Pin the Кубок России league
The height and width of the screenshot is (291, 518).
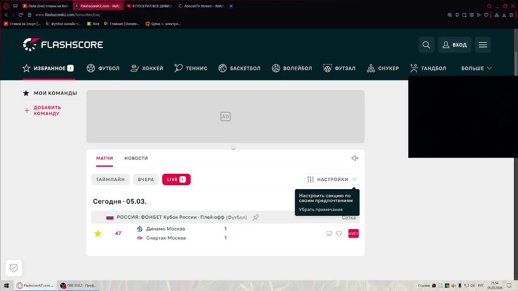[256, 217]
